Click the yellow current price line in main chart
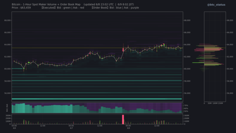Screen dimensions: 236x133 pyautogui.click(x=97, y=48)
